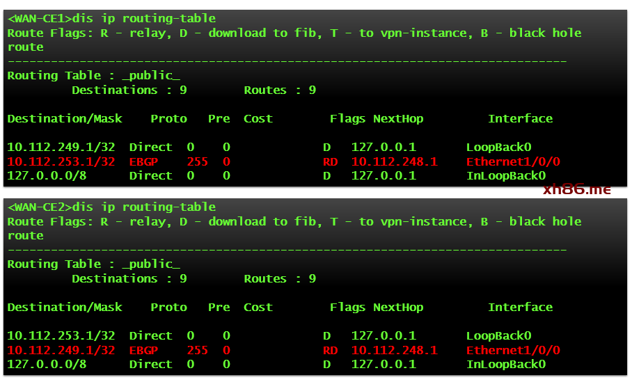Click 10.112.249.1/32 Direct destination in WAN-CE1
The width and height of the screenshot is (632, 389).
[x=61, y=148]
